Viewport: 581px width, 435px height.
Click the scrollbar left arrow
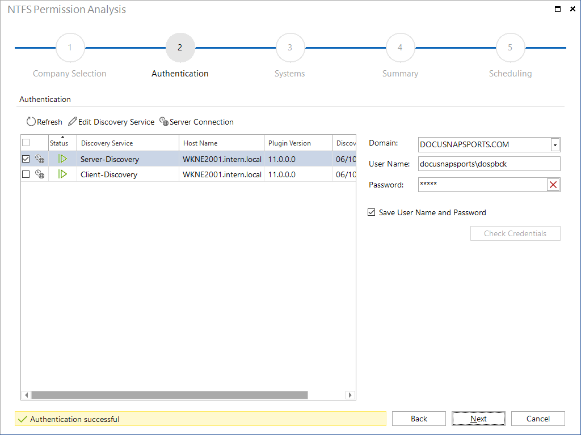26,395
